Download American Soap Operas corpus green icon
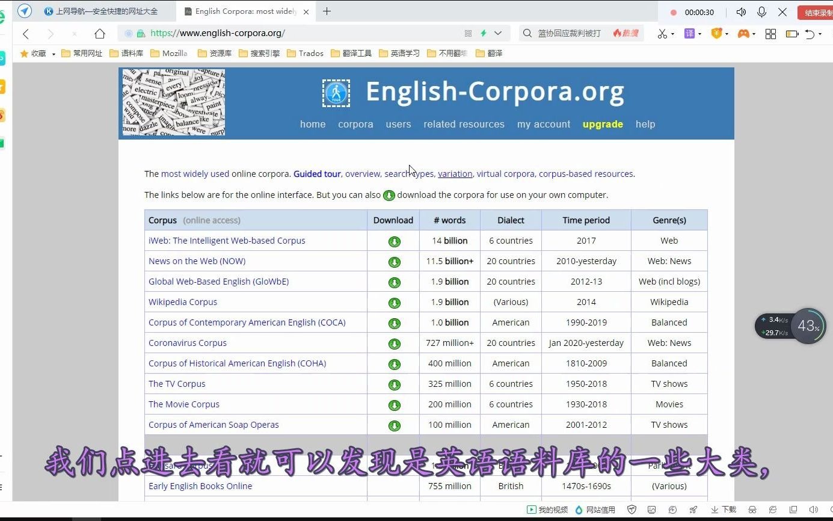833x521 pixels. coord(395,426)
